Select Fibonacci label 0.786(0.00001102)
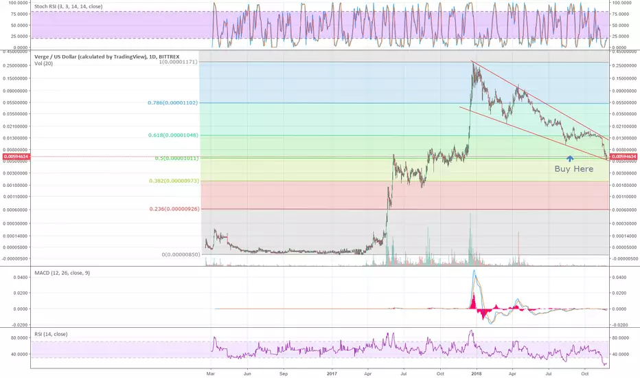Viewport: 640px width, 378px height. (172, 102)
